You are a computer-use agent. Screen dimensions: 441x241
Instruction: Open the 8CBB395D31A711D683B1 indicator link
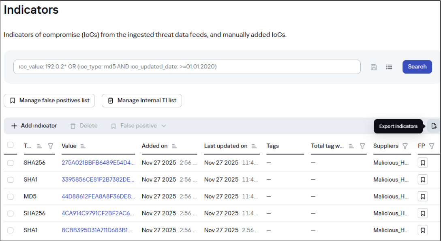point(96,230)
